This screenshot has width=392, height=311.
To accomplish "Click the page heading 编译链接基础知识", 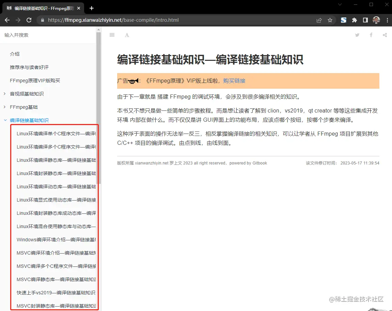I will 210,60.
